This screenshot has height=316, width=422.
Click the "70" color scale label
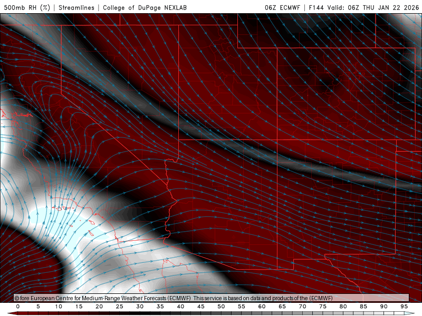[x=302, y=307]
